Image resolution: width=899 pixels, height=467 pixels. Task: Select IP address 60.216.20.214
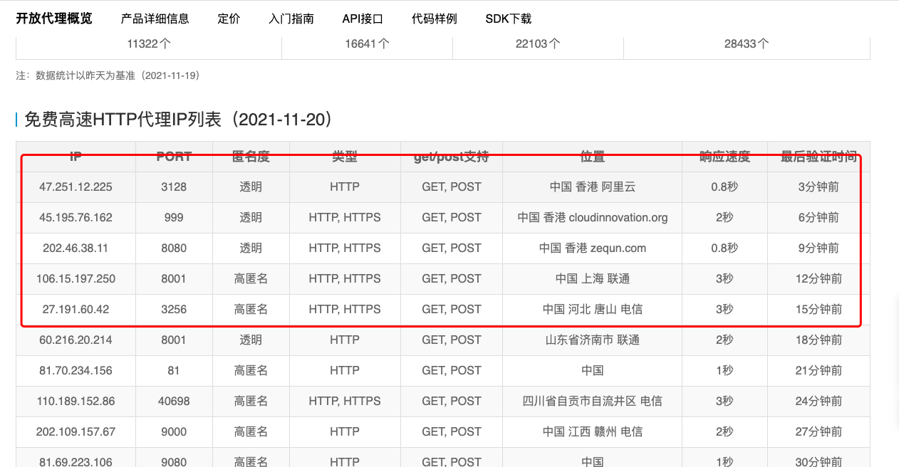coord(76,340)
